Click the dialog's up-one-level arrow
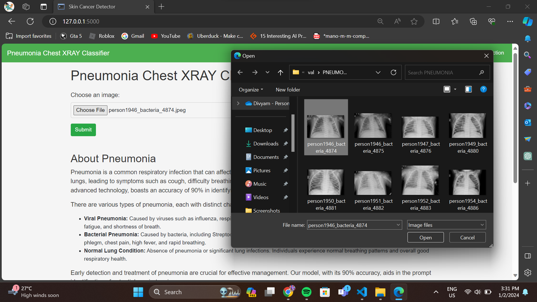Screen dimensions: 537x302 point(280,72)
